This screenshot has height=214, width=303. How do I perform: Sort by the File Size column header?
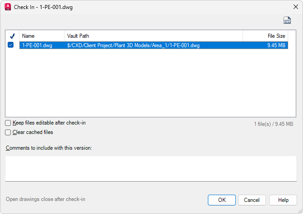[265, 36]
